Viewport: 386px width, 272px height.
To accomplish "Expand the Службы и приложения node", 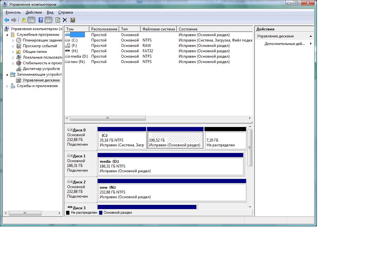I will (x=7, y=86).
